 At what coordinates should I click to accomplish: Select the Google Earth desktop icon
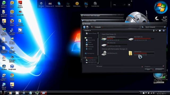click(12, 67)
